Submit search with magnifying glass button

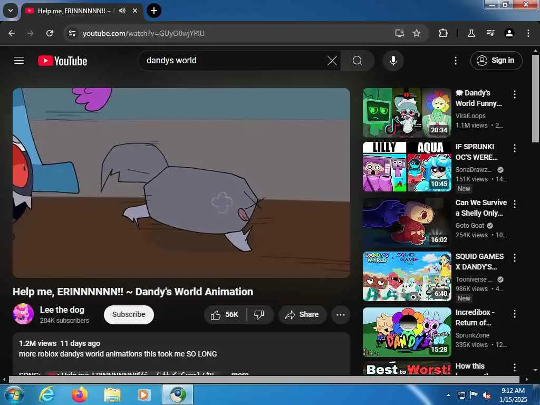[x=358, y=61]
